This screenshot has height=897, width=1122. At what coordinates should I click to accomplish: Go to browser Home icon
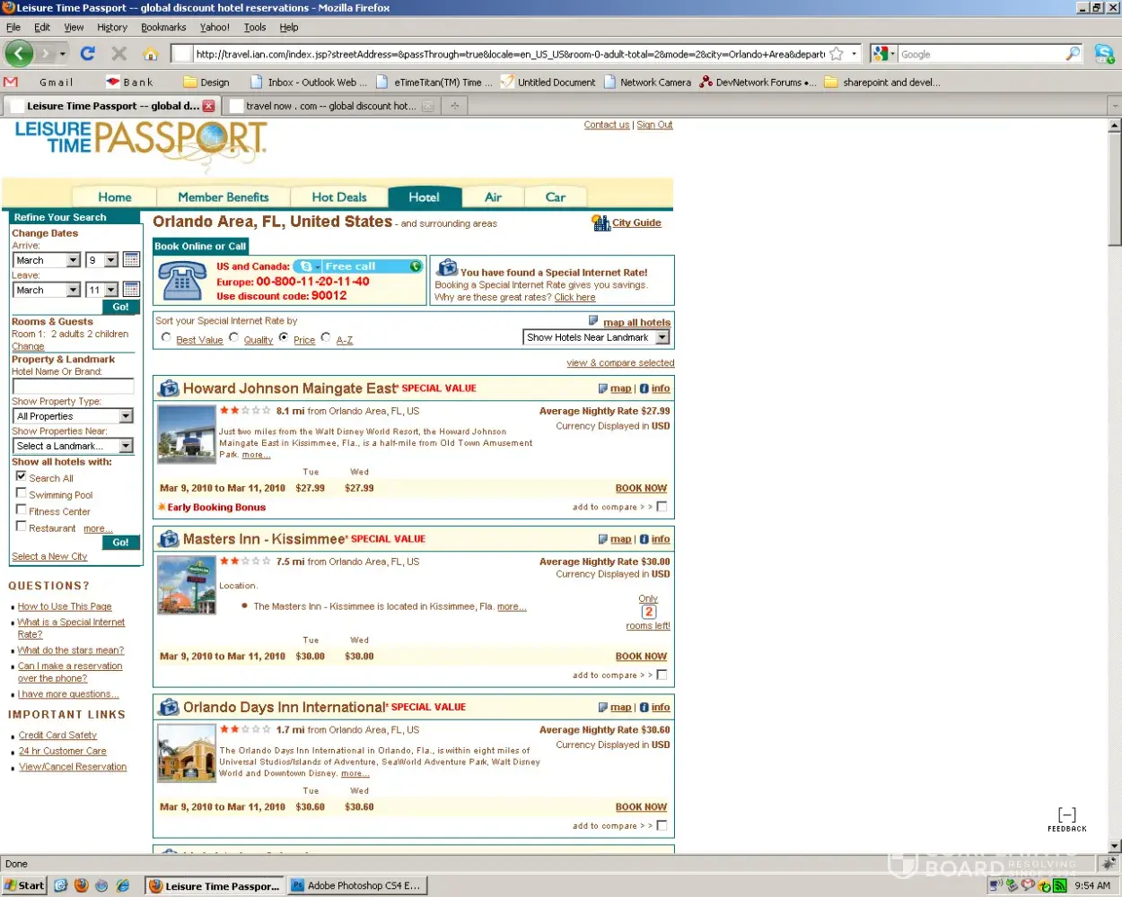pyautogui.click(x=150, y=54)
